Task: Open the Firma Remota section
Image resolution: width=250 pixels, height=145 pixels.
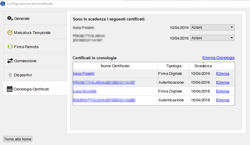Action: pos(35,47)
